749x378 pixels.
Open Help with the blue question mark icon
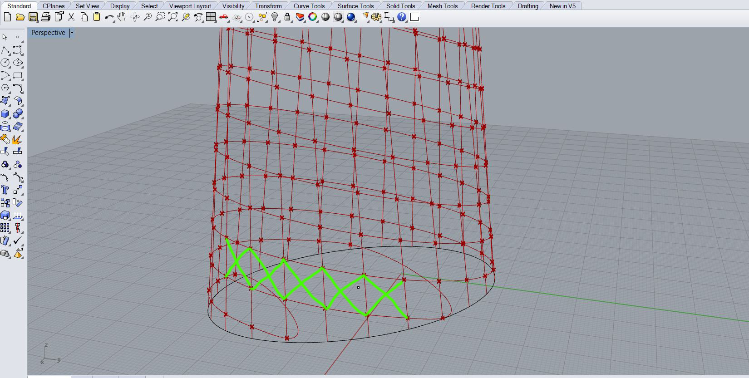coord(402,17)
